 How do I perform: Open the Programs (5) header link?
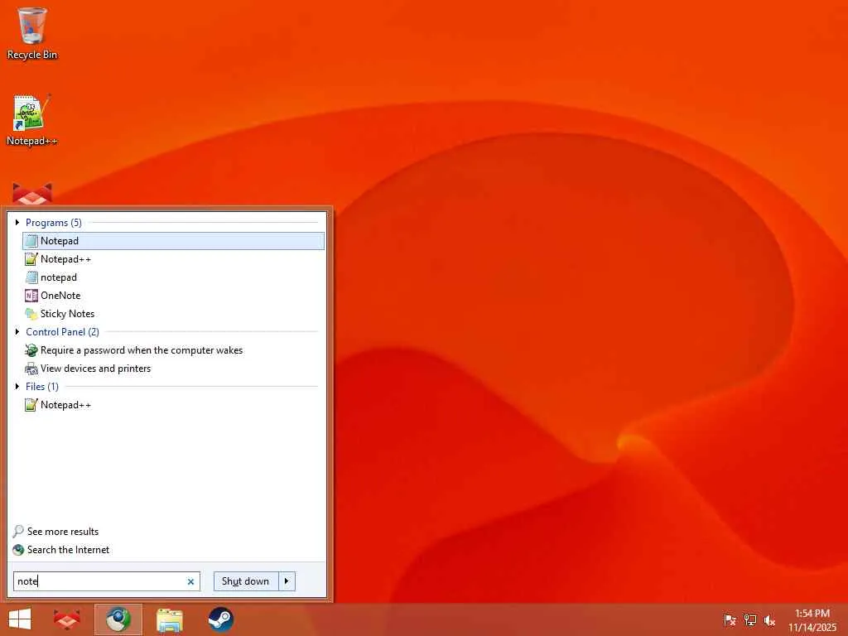(54, 222)
